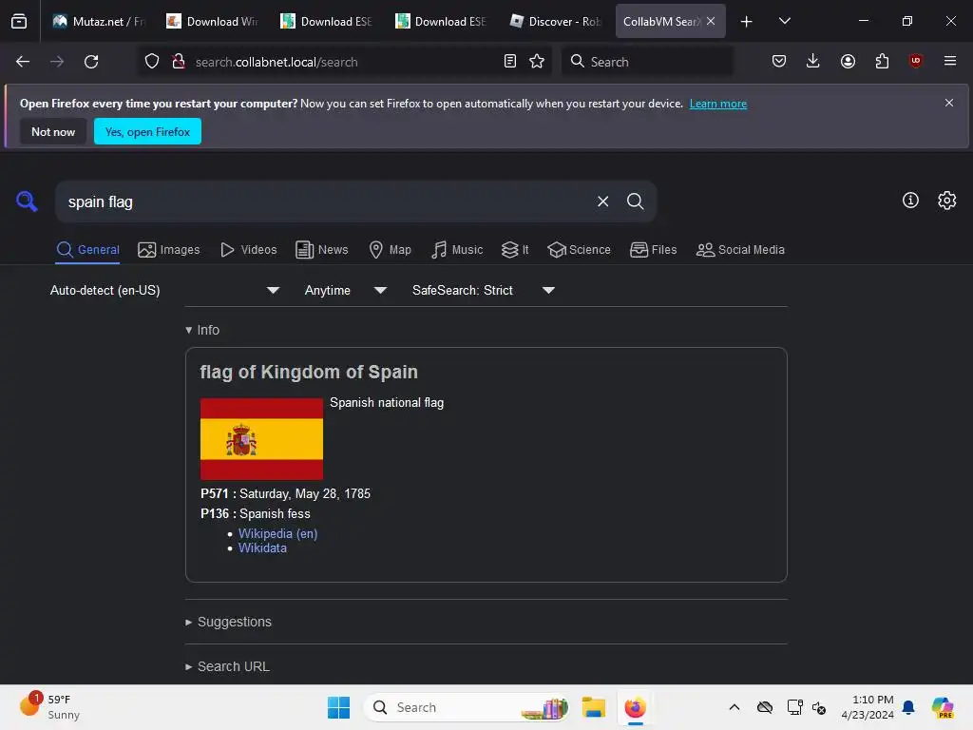Screen dimensions: 973x730
Task: Open the Windows Start menu
Action: coord(339,707)
